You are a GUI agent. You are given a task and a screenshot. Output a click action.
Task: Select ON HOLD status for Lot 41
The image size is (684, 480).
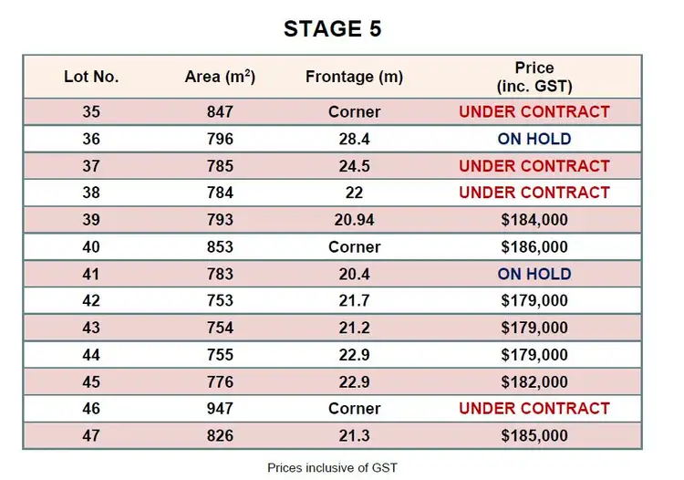[534, 274]
